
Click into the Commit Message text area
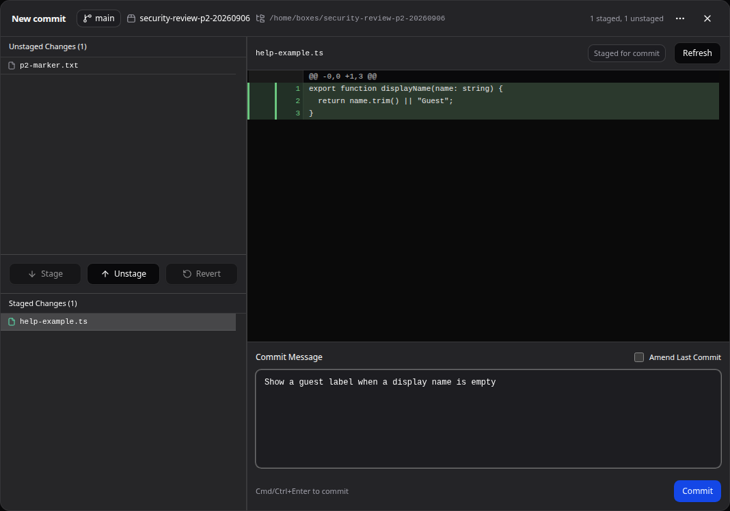[x=488, y=419]
